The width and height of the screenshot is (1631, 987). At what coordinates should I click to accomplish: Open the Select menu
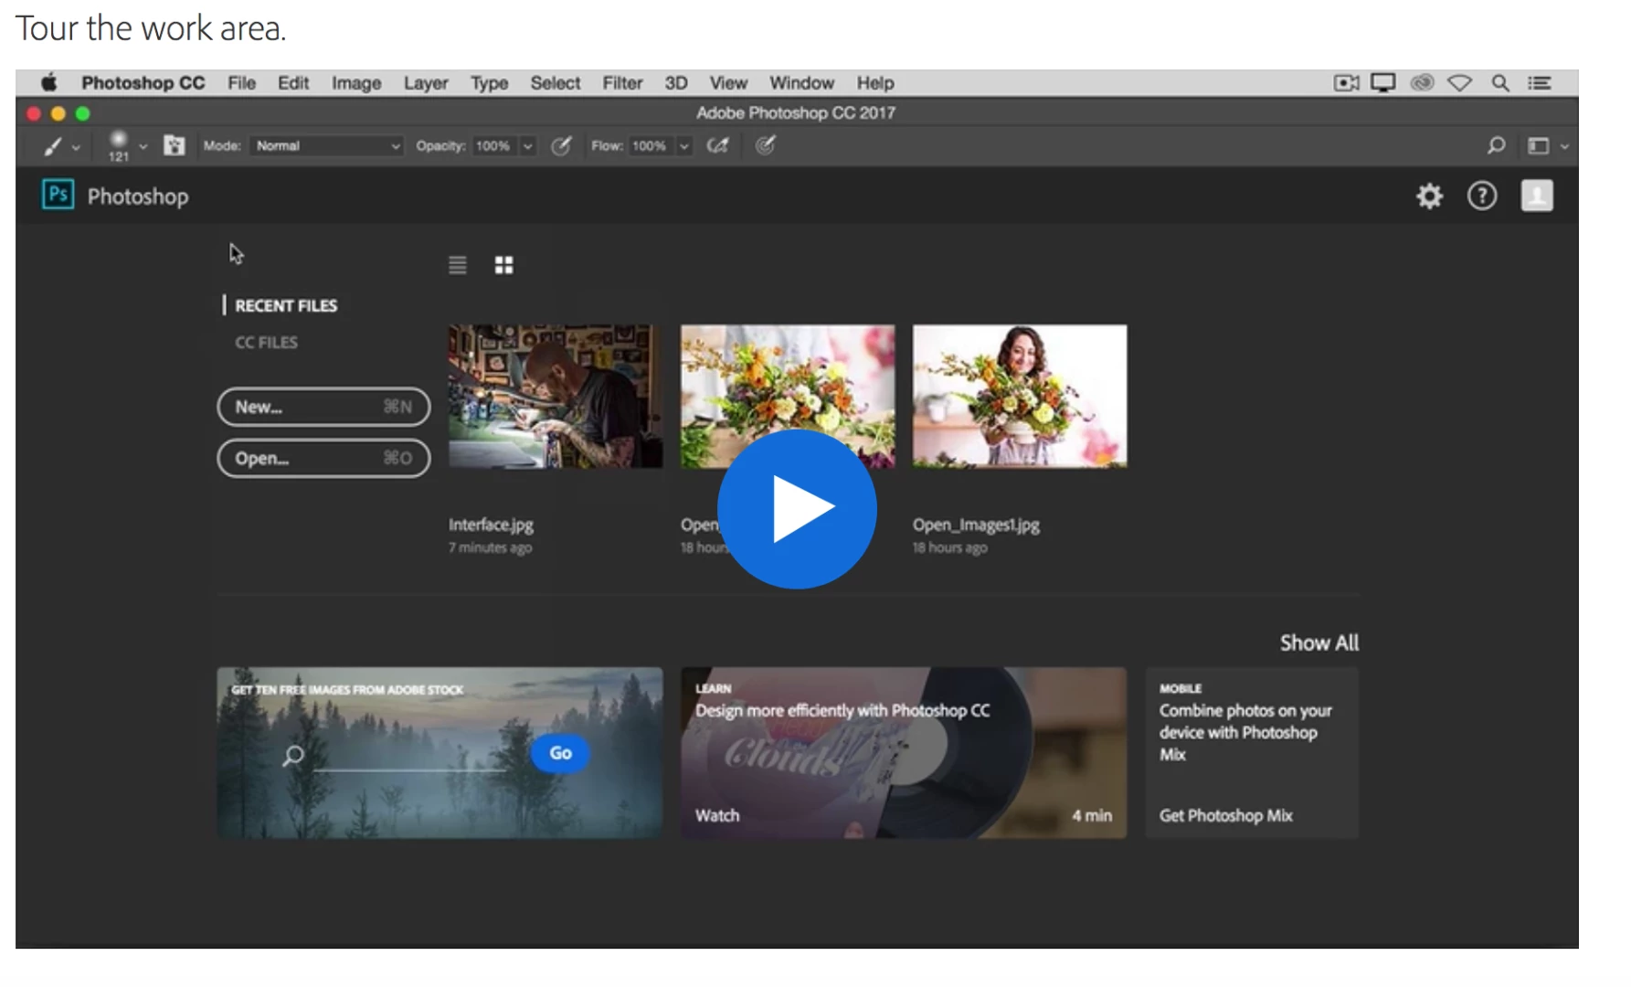556,83
